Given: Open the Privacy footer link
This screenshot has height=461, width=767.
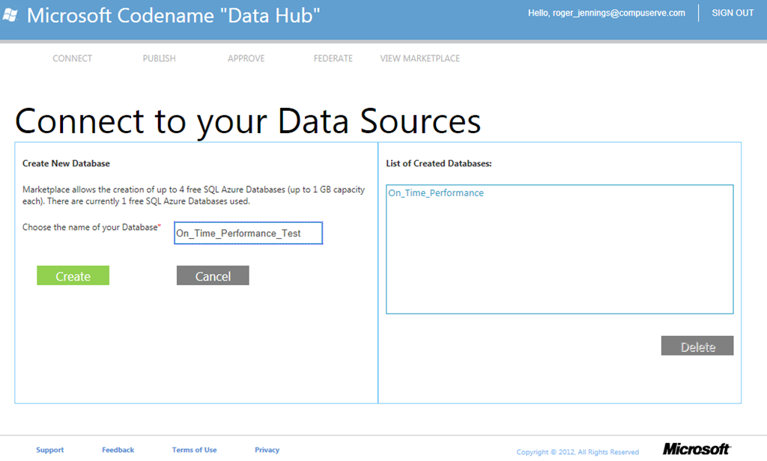Looking at the screenshot, I should [267, 450].
